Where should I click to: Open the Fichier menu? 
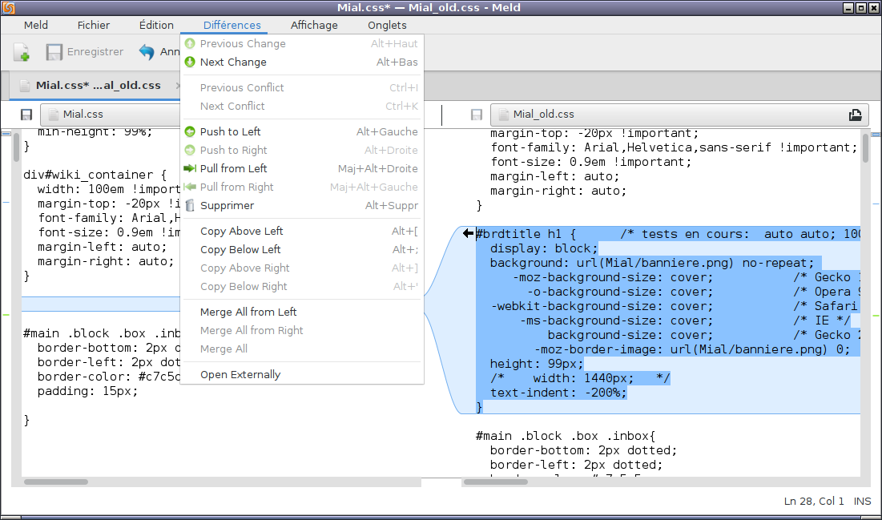(94, 26)
